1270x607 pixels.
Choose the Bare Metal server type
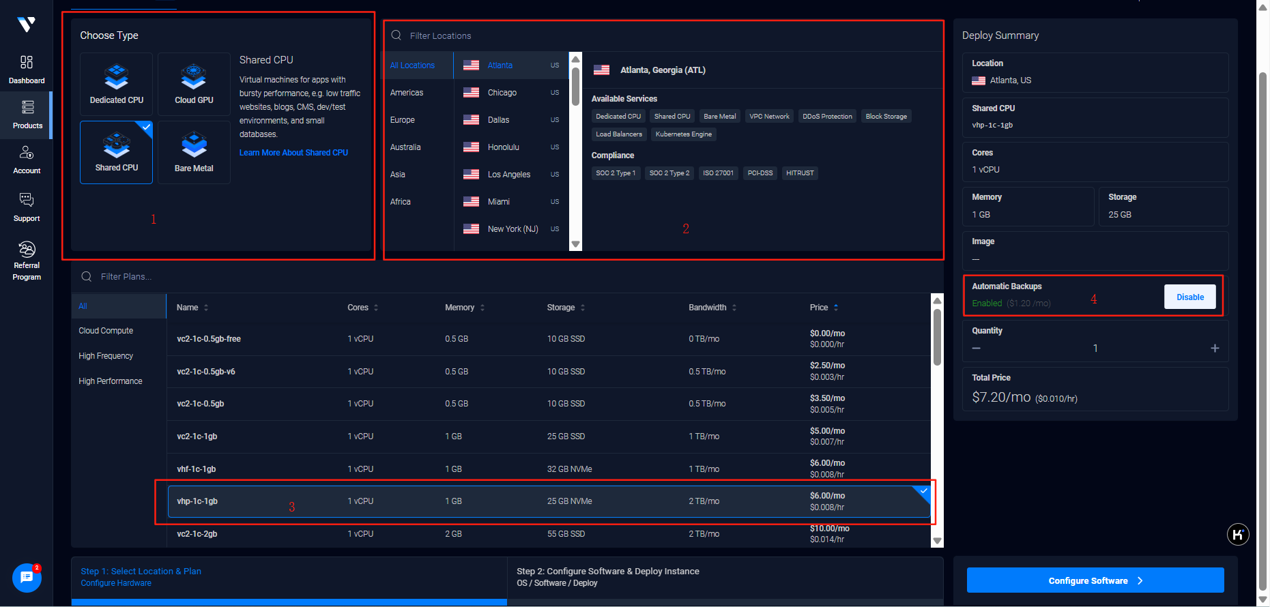coord(194,152)
